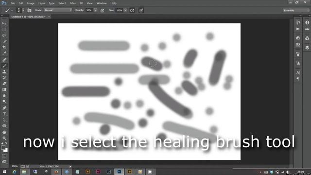Change screen mode button

click(4, 162)
